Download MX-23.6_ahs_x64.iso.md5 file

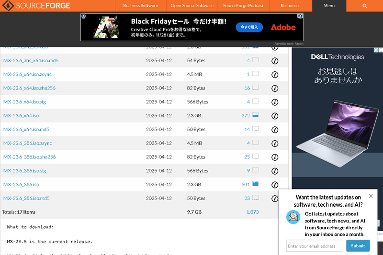point(31,60)
